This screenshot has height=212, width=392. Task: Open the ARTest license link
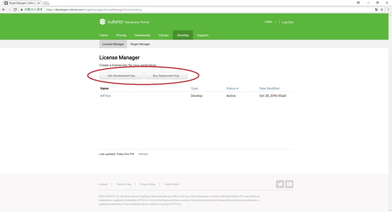106,95
